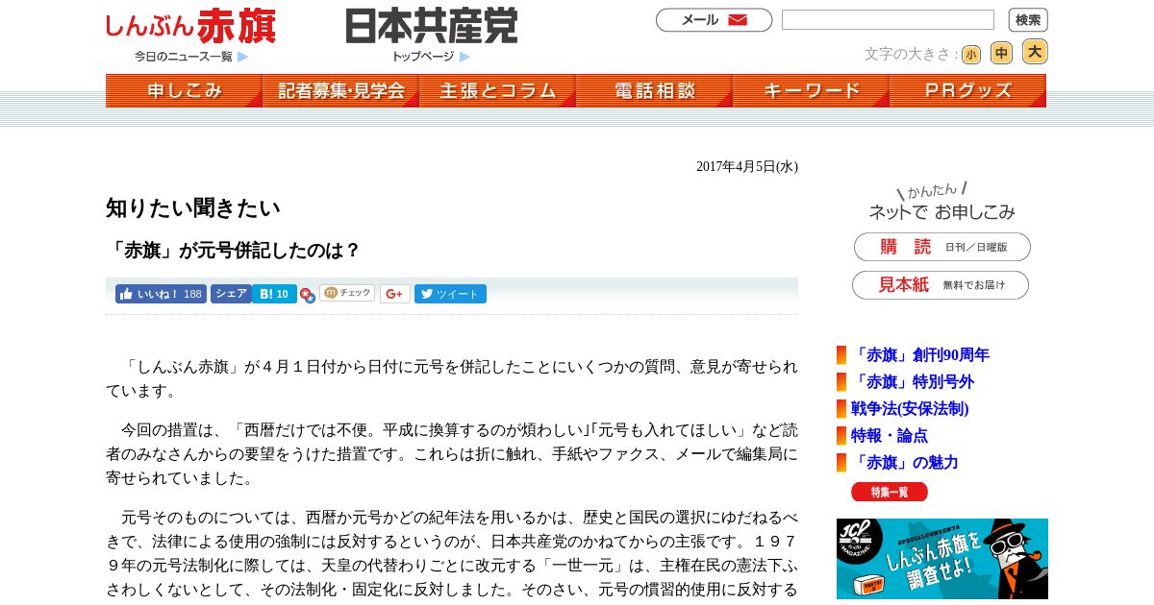Open the PRグッズ tab
This screenshot has width=1154, height=605.
[967, 90]
